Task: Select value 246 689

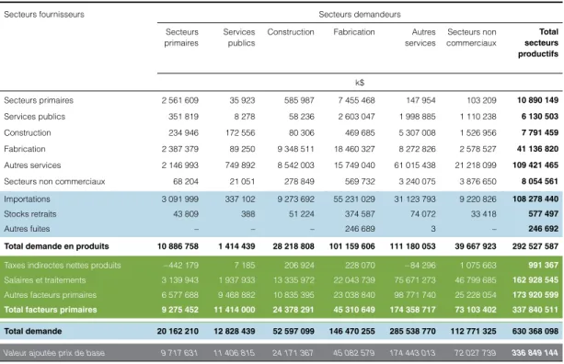Action: tap(360, 229)
